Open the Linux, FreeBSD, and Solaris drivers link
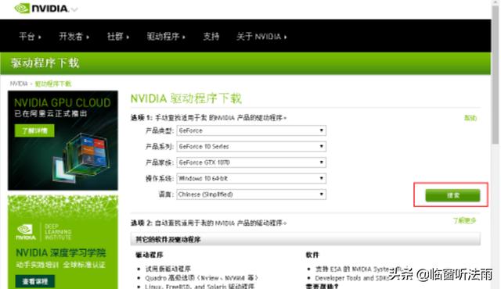This screenshot has width=501, height=289. 200,286
